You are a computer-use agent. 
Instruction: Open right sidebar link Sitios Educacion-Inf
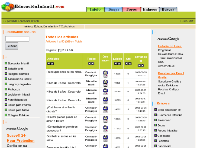(x=169, y=110)
